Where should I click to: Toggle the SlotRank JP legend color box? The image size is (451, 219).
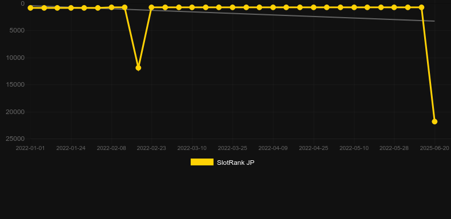coord(202,162)
